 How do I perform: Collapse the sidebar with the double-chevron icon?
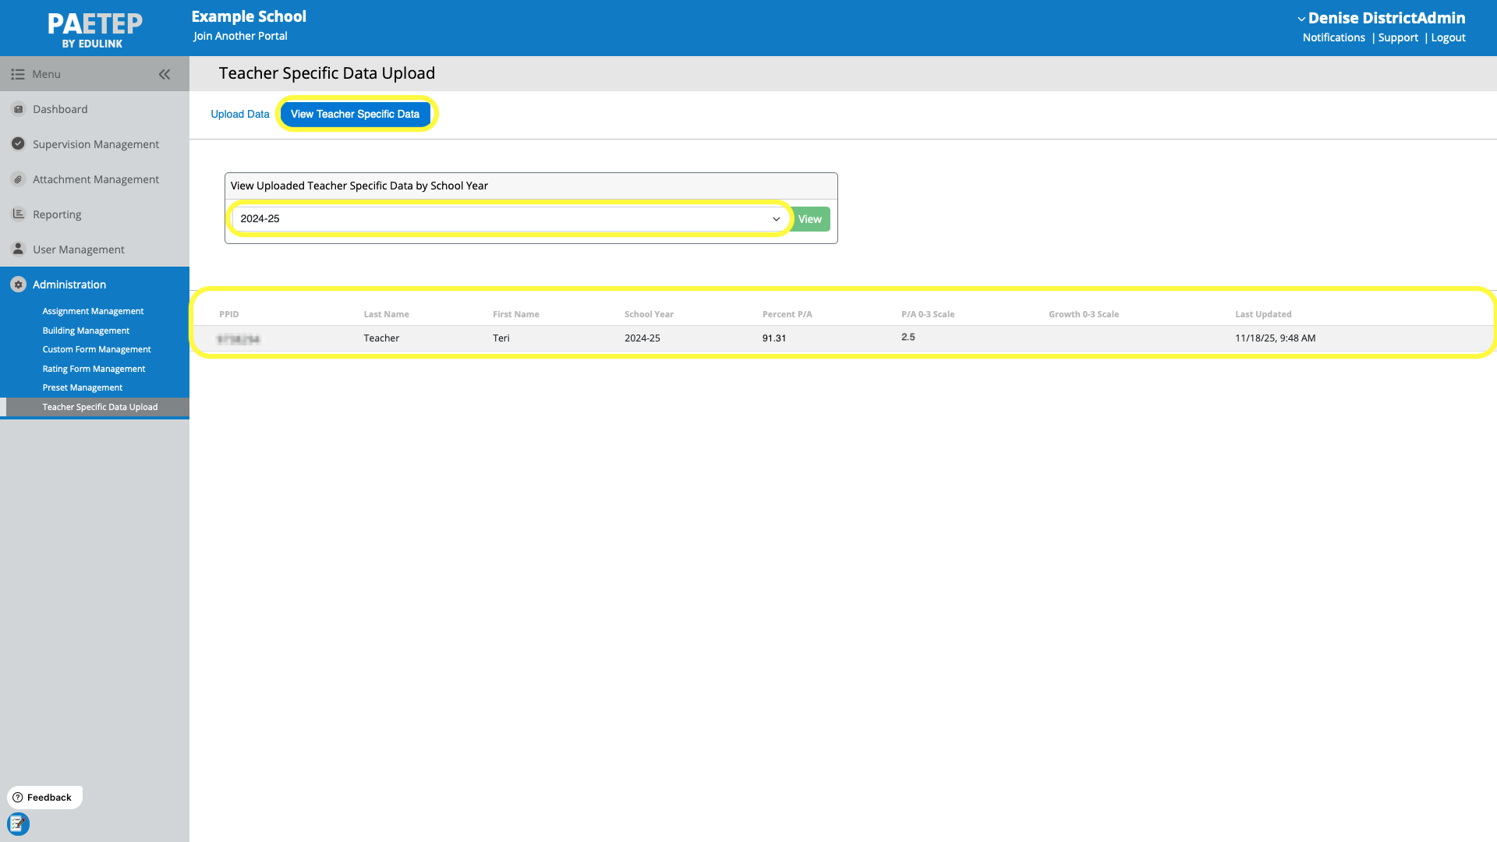click(165, 74)
